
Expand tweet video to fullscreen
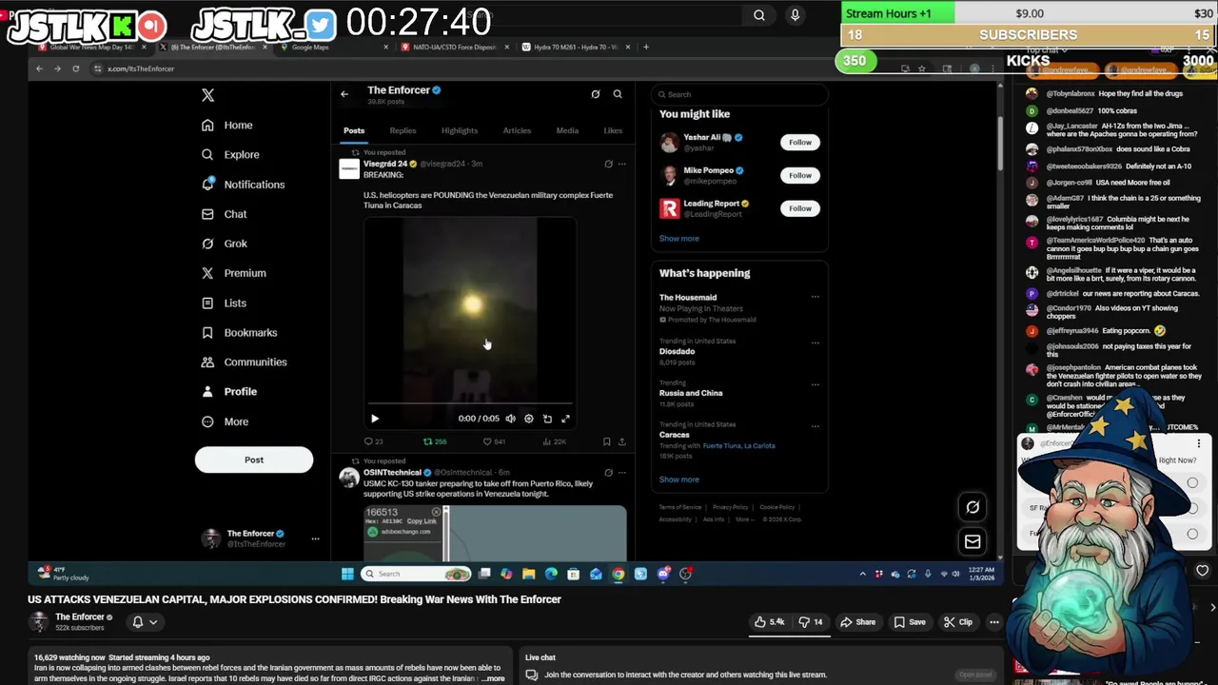(x=565, y=419)
